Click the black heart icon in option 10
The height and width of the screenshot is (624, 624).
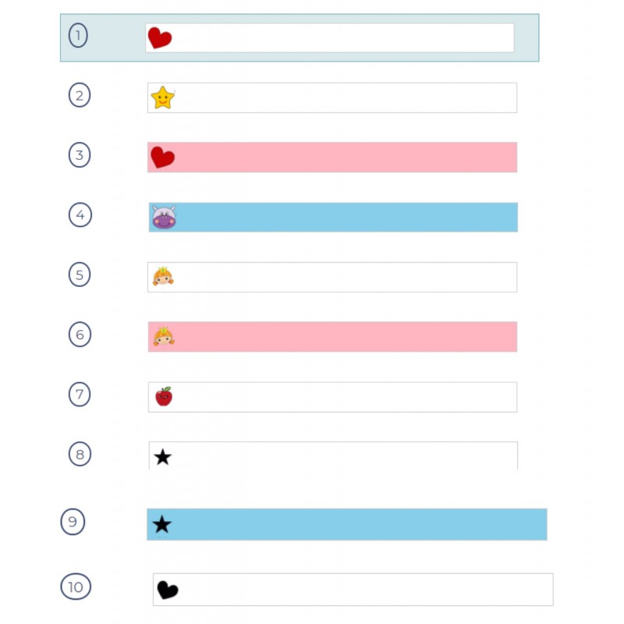168,590
